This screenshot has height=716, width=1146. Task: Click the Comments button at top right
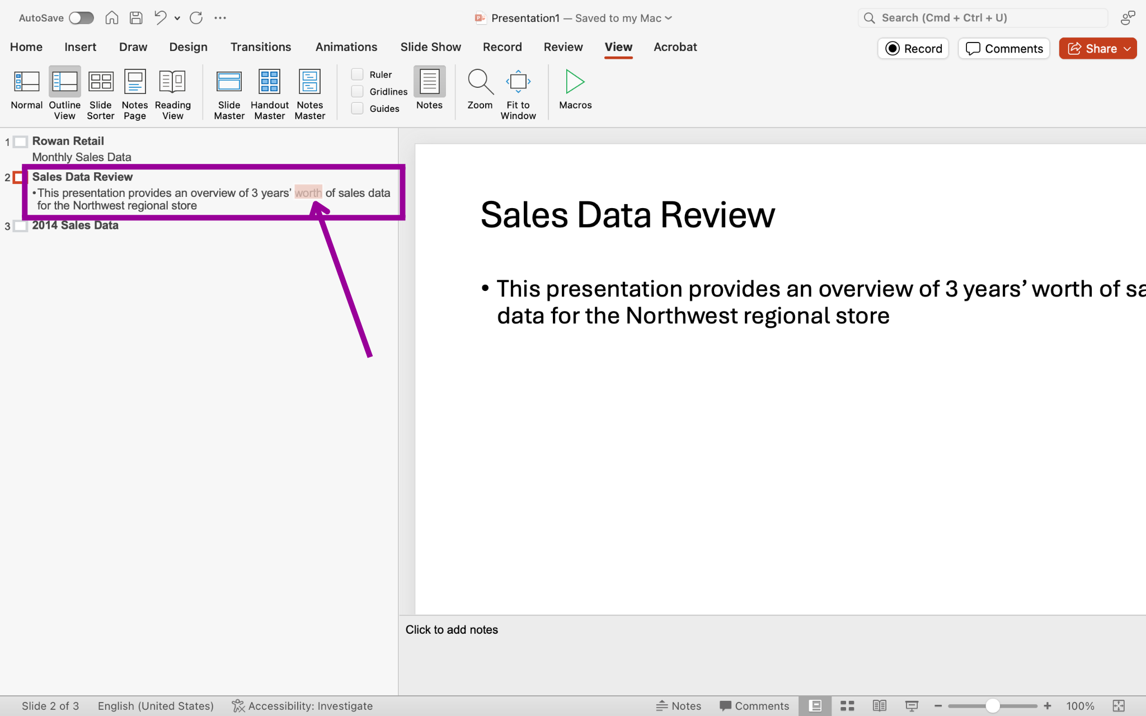[1004, 49]
